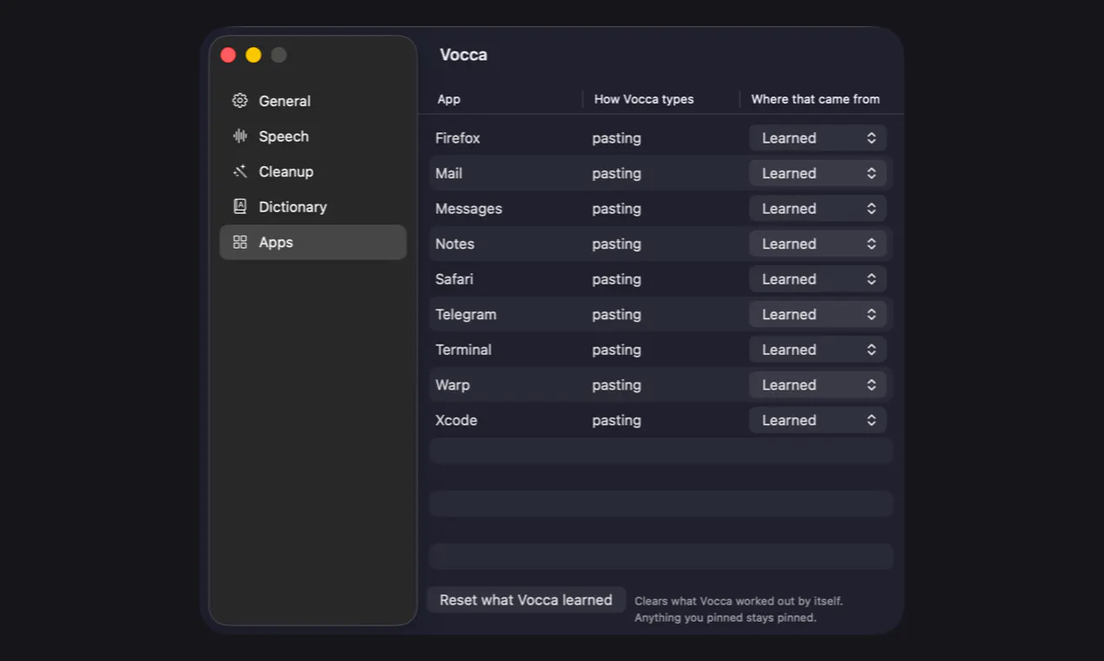1104x661 pixels.
Task: Open the Messages source dropdown
Action: click(x=818, y=209)
